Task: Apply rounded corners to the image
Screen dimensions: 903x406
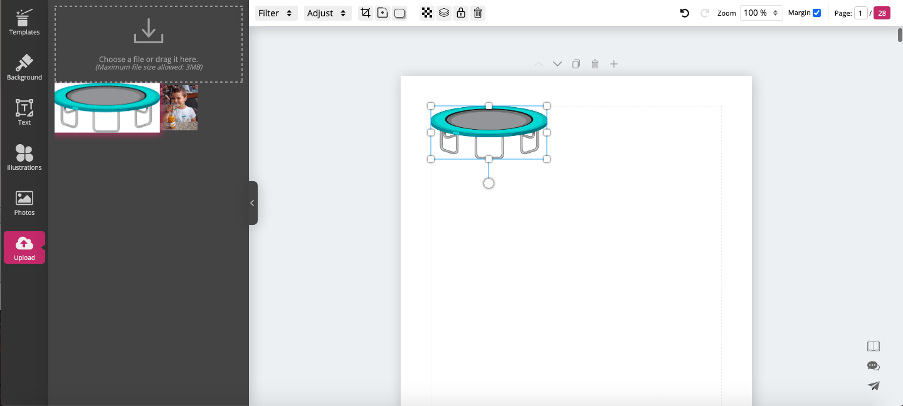Action: pos(399,13)
